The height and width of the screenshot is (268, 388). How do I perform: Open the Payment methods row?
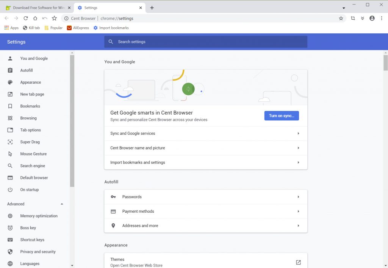click(x=206, y=211)
